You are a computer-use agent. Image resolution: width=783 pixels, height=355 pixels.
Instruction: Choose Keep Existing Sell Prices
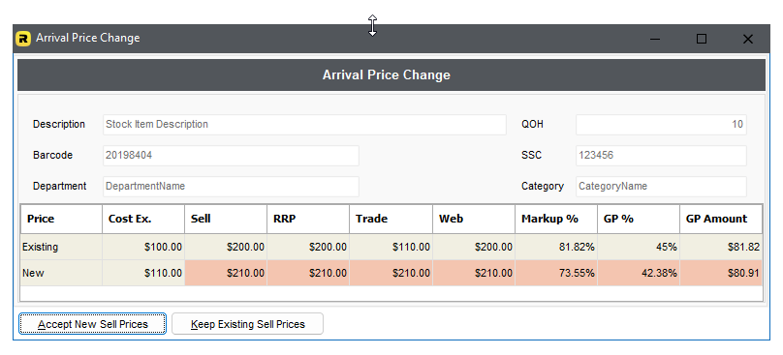(248, 324)
